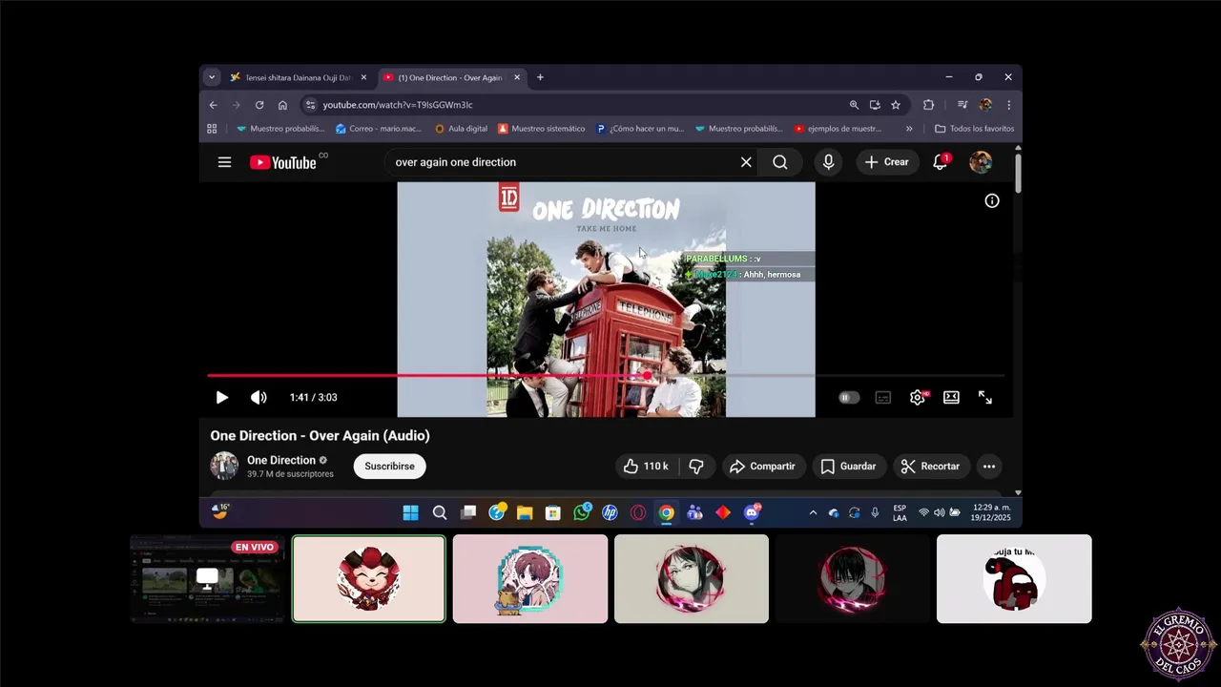Go back in the browser
The width and height of the screenshot is (1221, 687).
coord(213,105)
